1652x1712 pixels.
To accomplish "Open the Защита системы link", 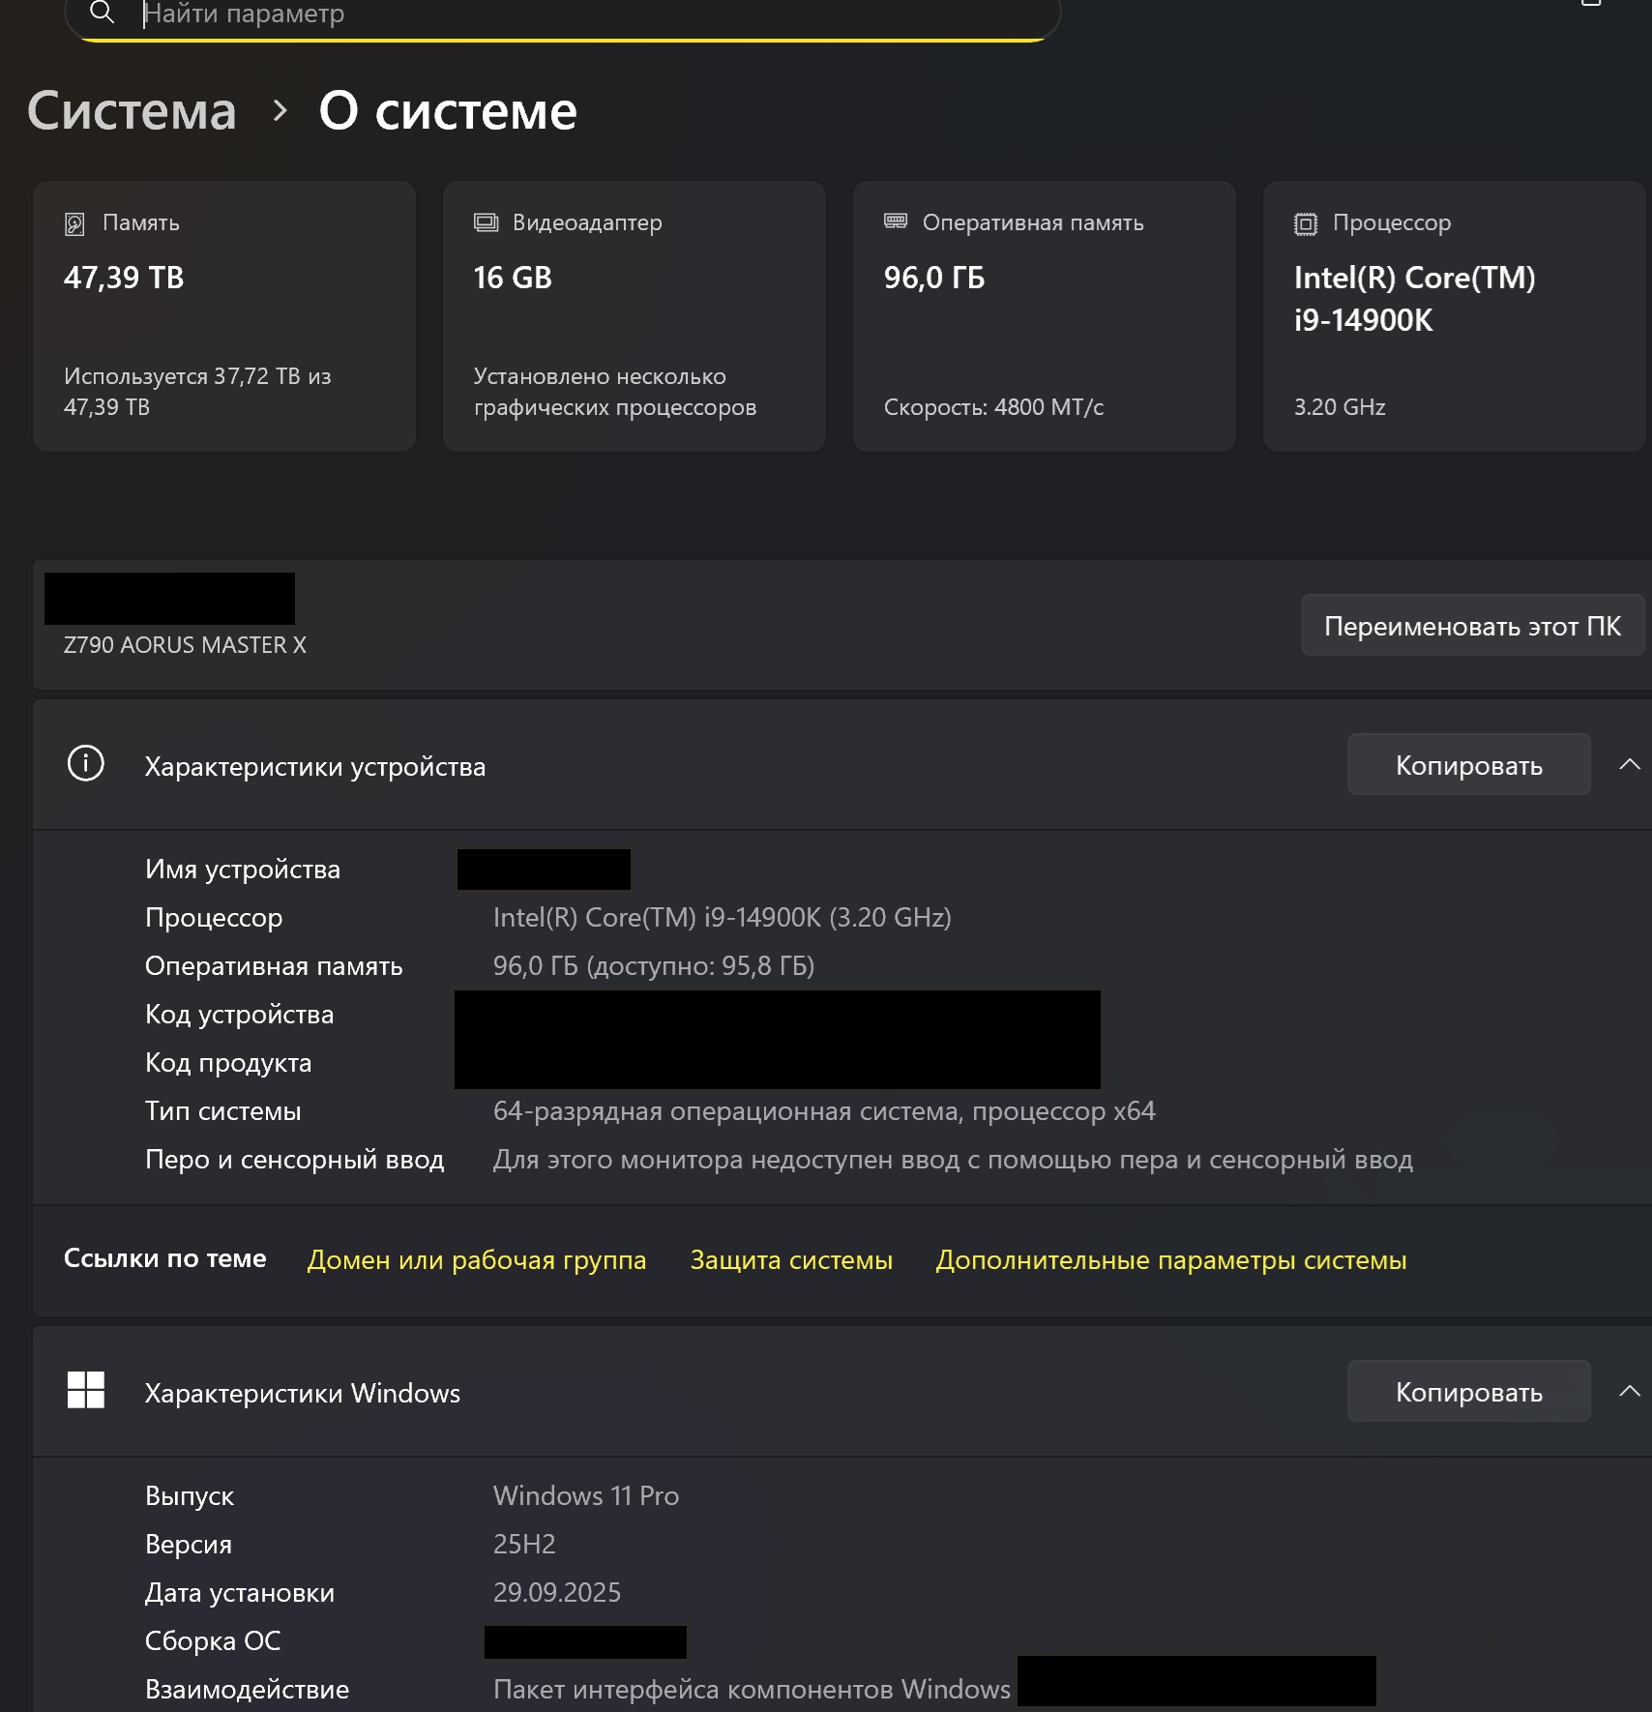I will (791, 1259).
